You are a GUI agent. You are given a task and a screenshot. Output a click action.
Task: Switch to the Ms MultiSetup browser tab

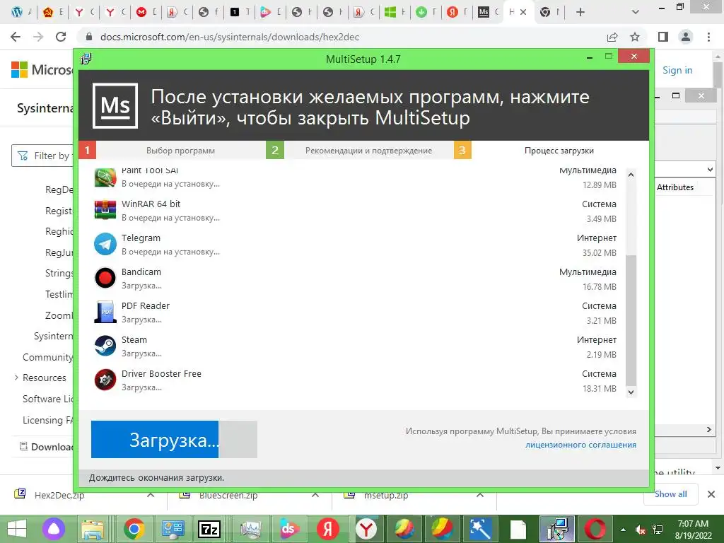point(489,12)
